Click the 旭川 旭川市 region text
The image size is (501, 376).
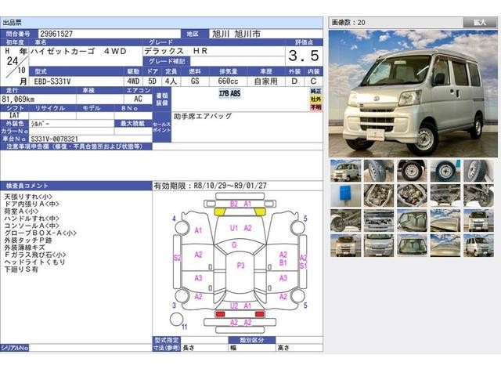[x=236, y=34]
